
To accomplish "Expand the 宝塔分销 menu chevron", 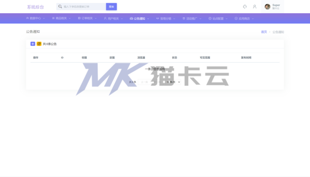I will (x=174, y=18).
